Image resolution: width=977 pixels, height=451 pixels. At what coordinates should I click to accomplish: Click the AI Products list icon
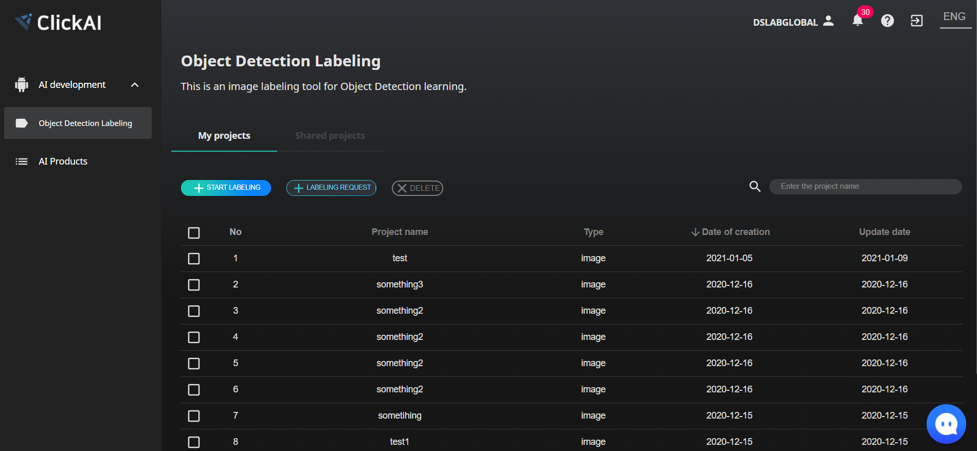[x=22, y=161]
